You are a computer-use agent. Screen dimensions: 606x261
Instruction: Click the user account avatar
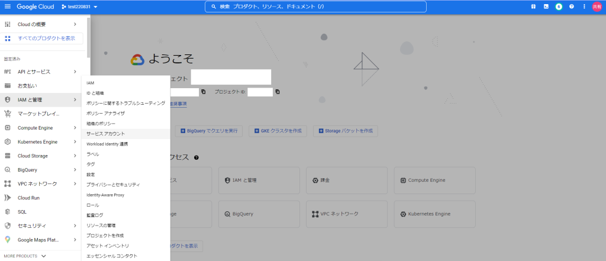pos(597,7)
